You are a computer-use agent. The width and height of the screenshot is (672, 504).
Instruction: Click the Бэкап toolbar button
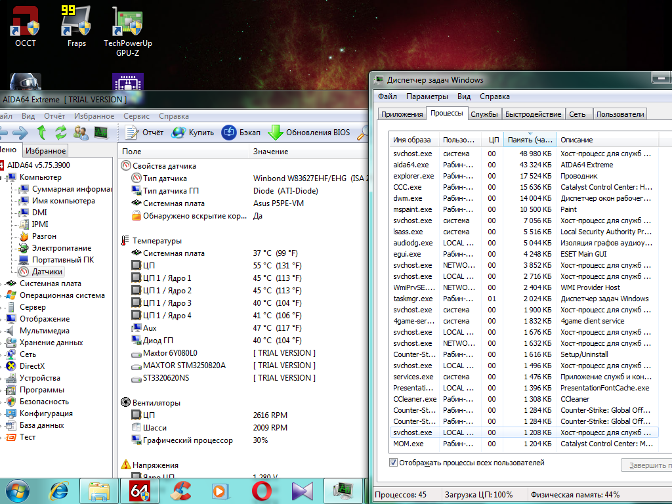tap(241, 133)
